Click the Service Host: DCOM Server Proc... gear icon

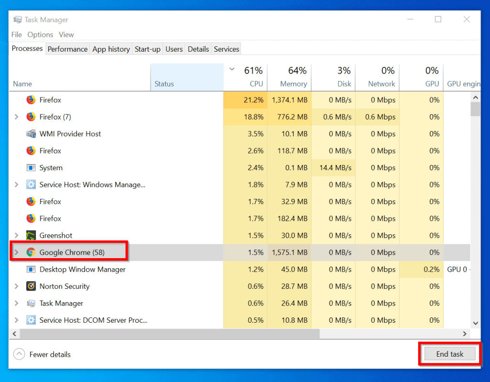31,320
